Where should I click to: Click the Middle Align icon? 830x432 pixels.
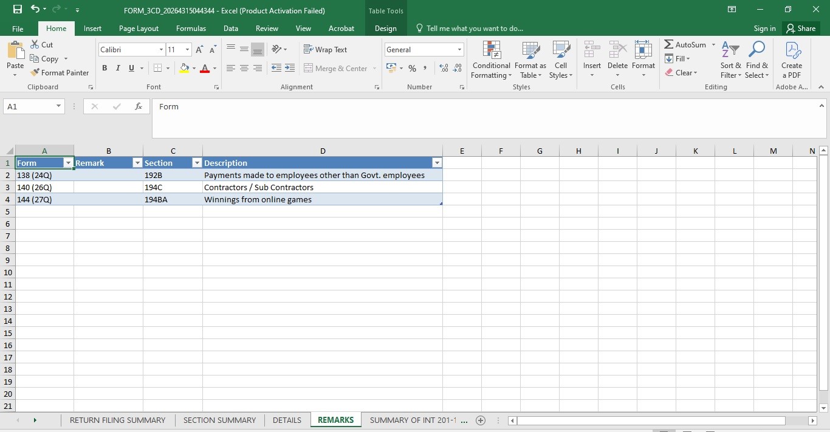coord(244,49)
